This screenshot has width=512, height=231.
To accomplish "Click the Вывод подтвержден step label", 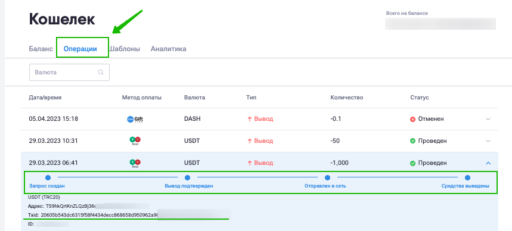I will tap(189, 186).
